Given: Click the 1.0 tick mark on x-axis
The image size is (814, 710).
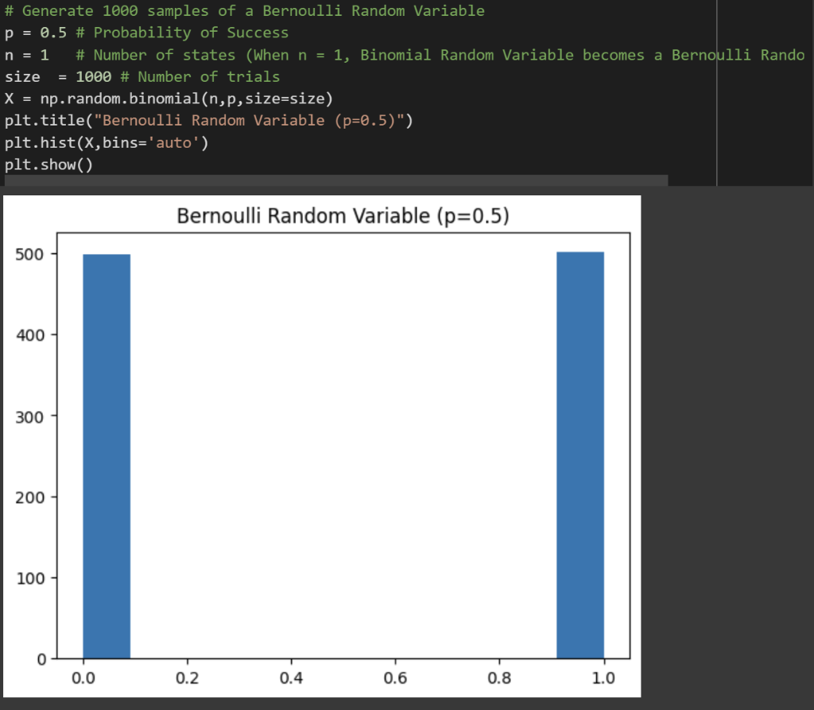Looking at the screenshot, I should [x=604, y=661].
